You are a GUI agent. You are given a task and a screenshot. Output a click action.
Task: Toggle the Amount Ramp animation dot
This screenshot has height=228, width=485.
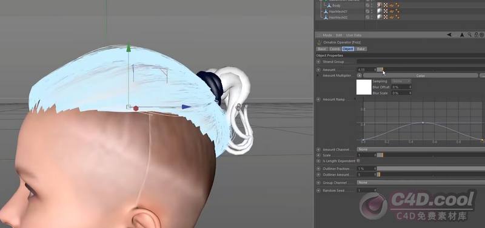pyautogui.click(x=319, y=99)
